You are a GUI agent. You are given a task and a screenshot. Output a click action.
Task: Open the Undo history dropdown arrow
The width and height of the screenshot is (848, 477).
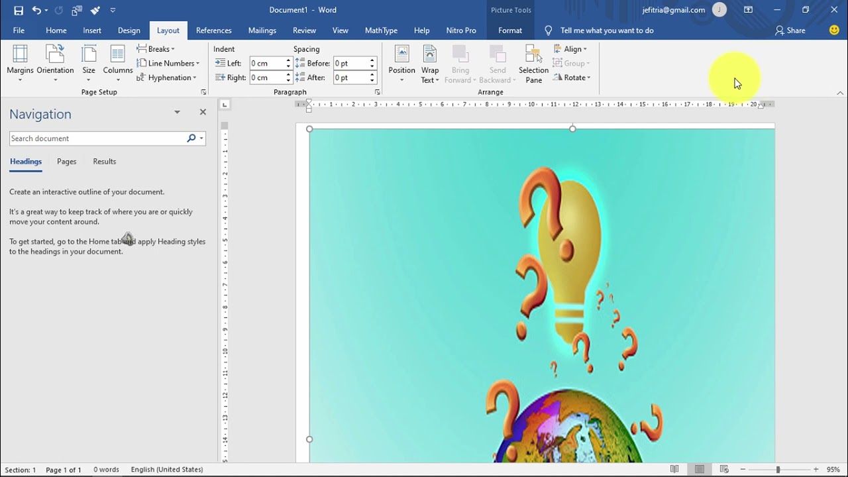(x=46, y=10)
